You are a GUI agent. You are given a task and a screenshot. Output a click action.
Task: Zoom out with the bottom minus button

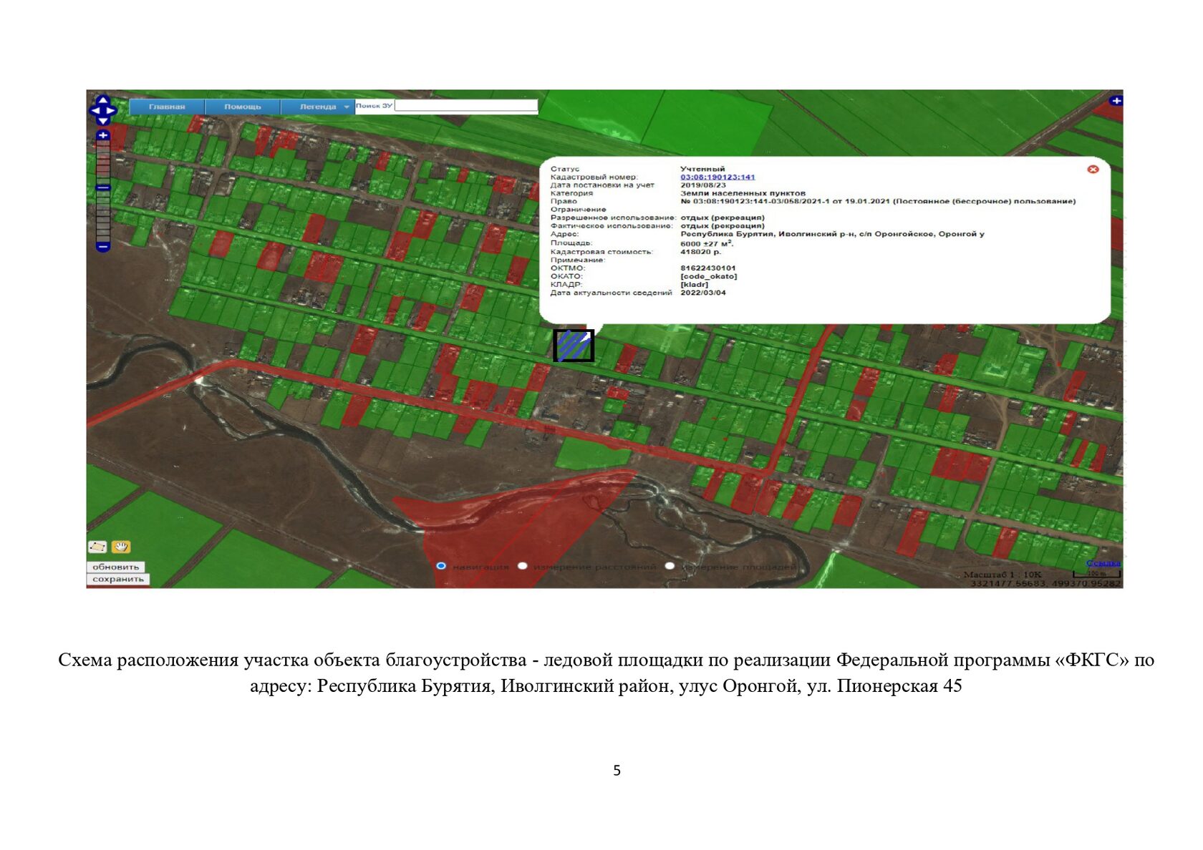coord(103,247)
